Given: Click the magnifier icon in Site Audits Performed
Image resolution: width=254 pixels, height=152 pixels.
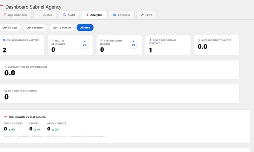Looking at the screenshot, I should coord(6,91).
